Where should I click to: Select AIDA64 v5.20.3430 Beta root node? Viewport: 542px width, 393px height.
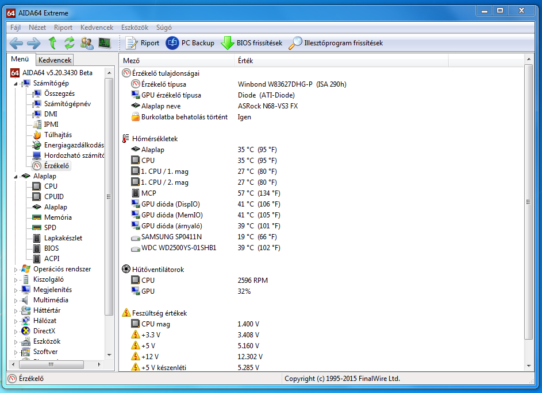click(52, 73)
